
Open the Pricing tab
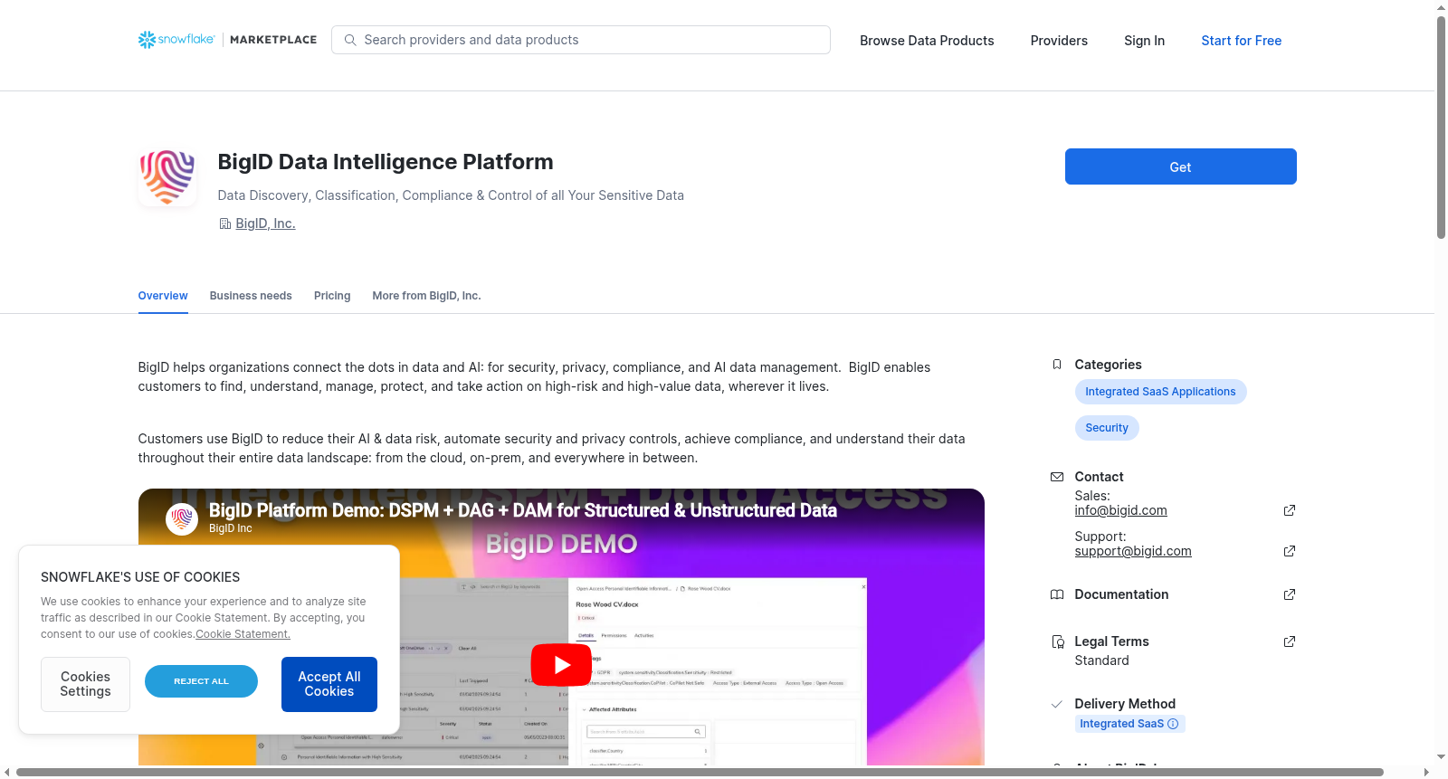(332, 296)
